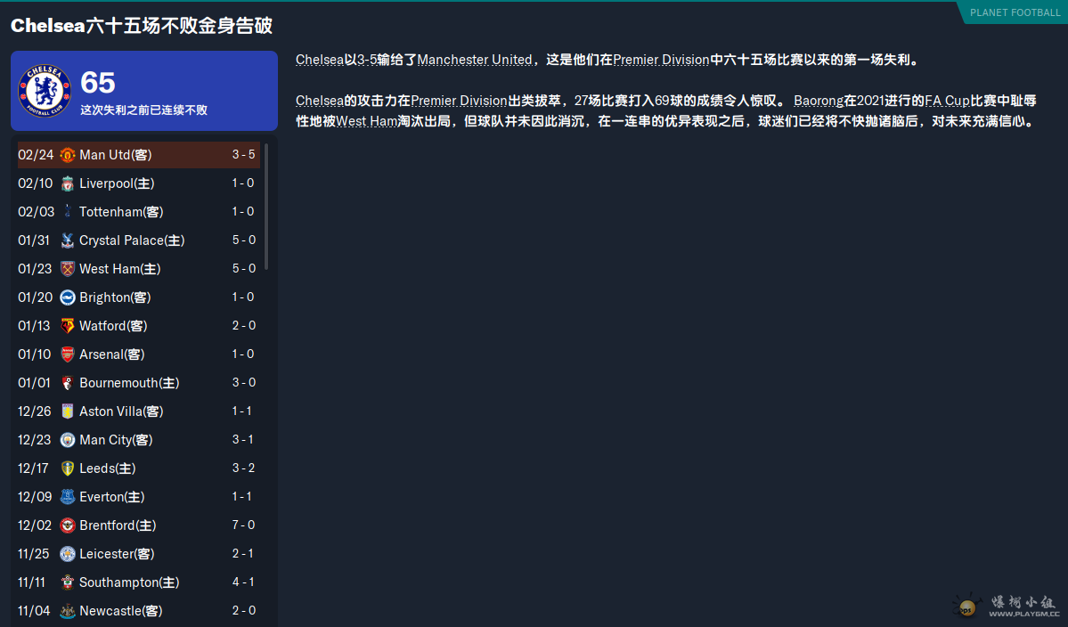Image resolution: width=1068 pixels, height=627 pixels.
Task: Click the Aston Villa club crest
Action: 68,411
